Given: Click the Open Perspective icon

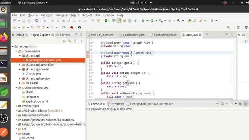Looking at the screenshot, I should point(238,28).
